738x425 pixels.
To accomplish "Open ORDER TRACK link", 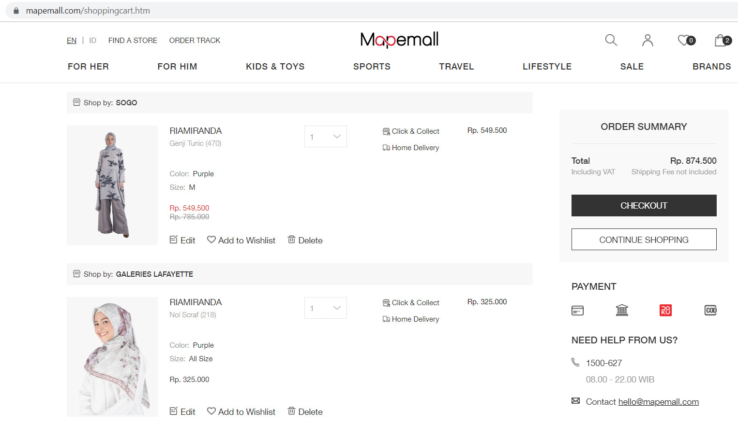I will (195, 41).
